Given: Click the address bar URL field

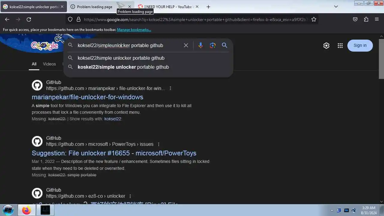Looking at the screenshot, I should coord(196,19).
